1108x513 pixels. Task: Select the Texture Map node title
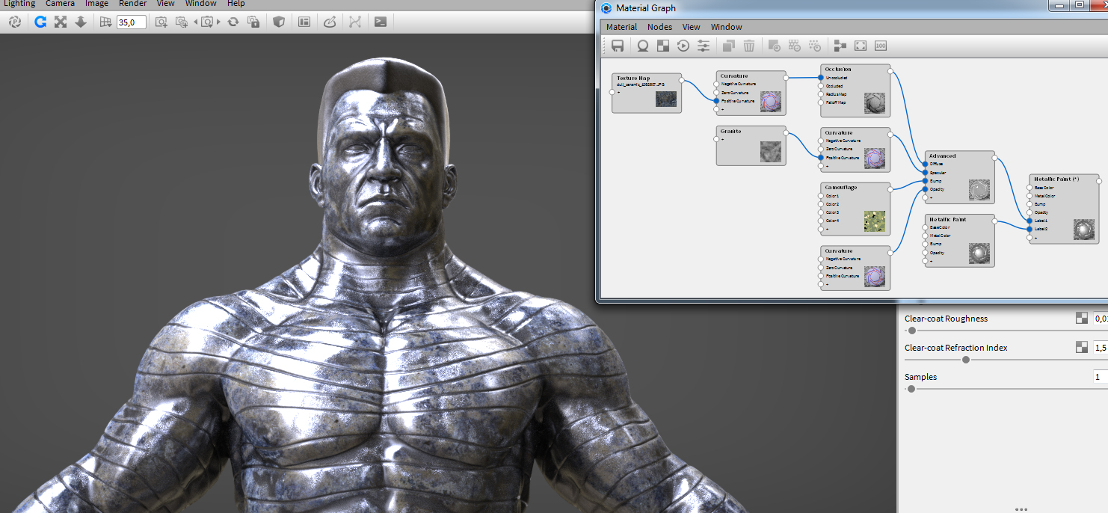click(x=633, y=78)
